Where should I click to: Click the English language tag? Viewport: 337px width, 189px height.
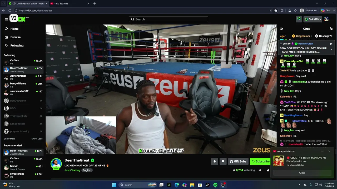pyautogui.click(x=87, y=170)
